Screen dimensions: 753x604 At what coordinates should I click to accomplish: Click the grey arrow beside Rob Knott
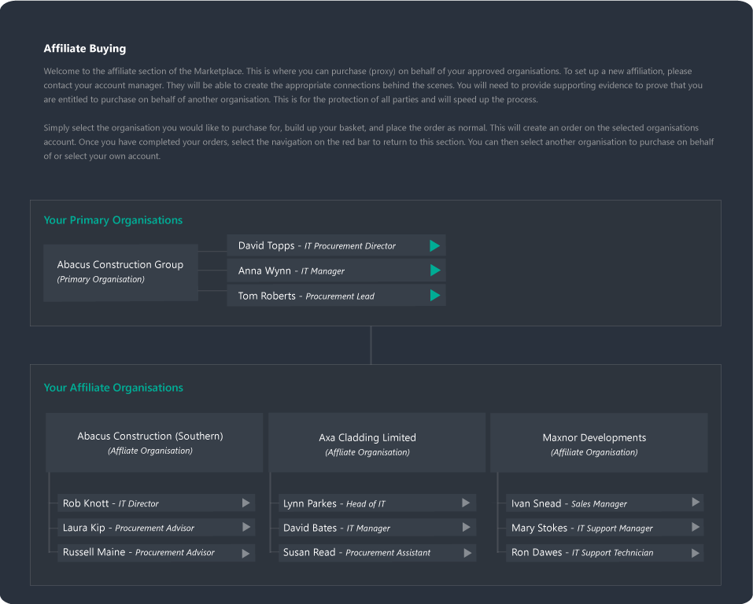246,503
